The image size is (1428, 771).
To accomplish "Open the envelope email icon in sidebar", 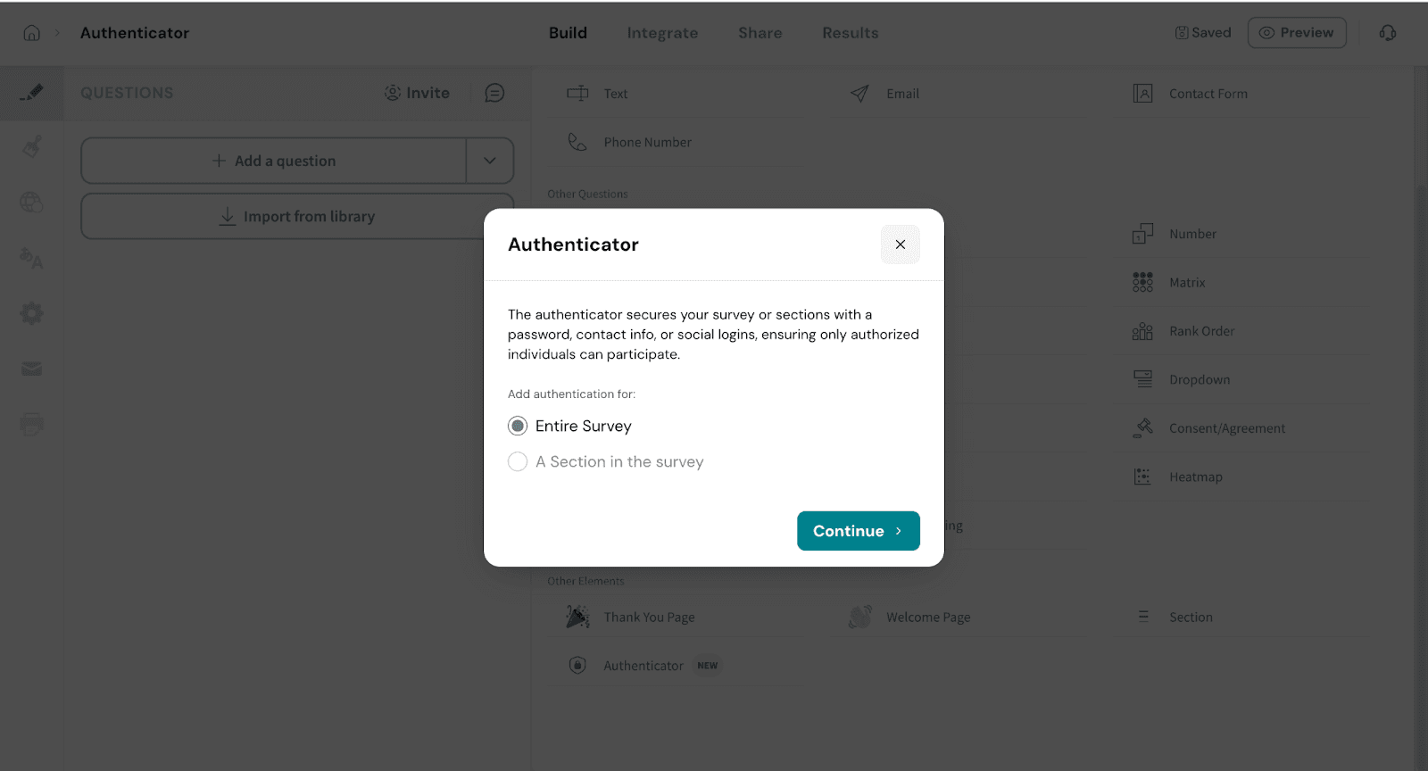I will pyautogui.click(x=31, y=369).
